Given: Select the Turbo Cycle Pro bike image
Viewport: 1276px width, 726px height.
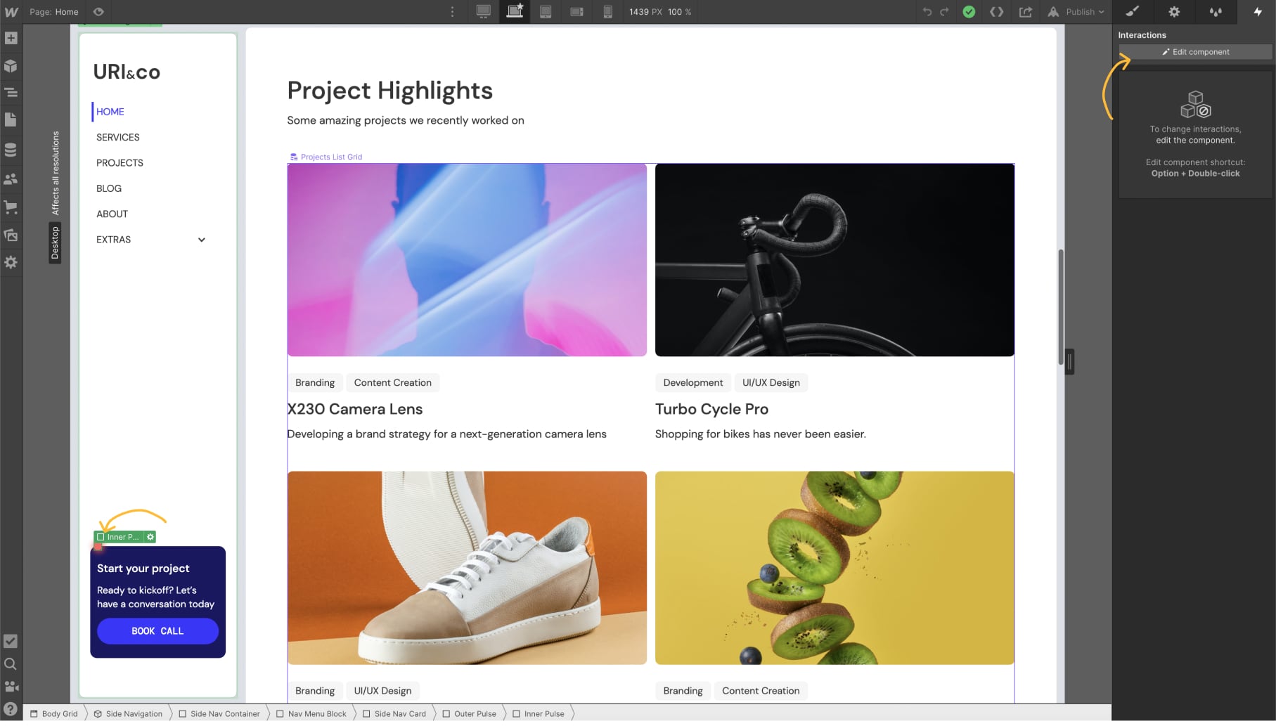Looking at the screenshot, I should coord(834,261).
